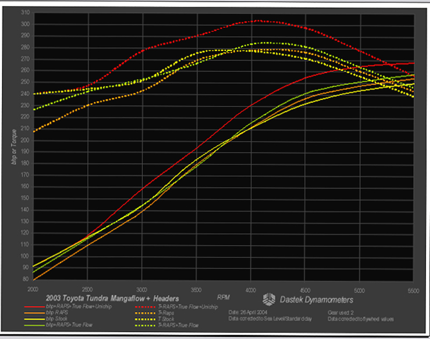Select legend label "T+Raps"
Image resolution: width=430 pixels, height=339 pixels.
(166, 313)
